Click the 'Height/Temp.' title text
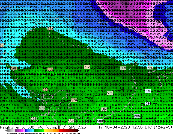The height and width of the screenshot is (134, 173). click(12, 127)
